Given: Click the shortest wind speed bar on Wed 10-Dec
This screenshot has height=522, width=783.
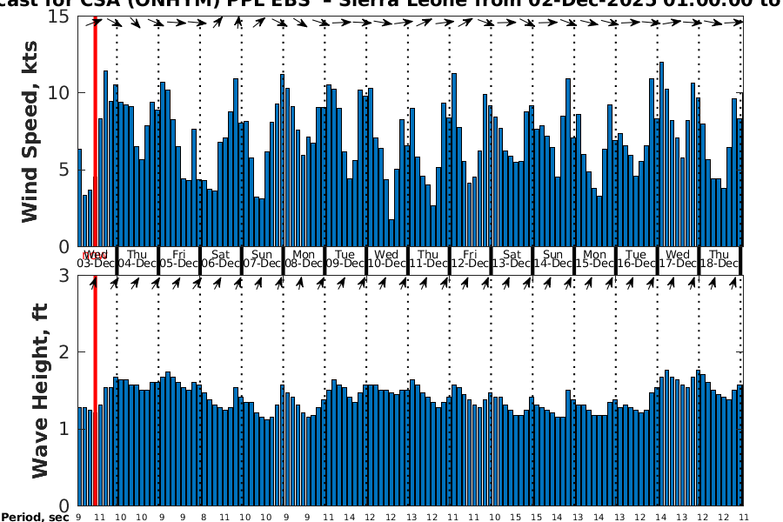Looking at the screenshot, I should tap(391, 232).
